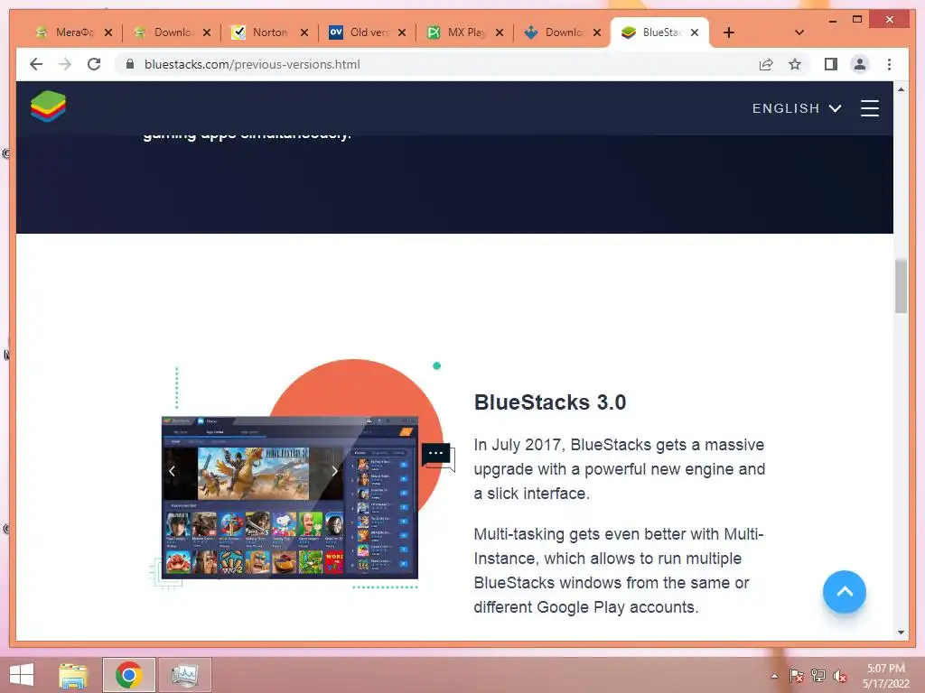925x693 pixels.
Task: Click the BlueStacks 3.0 heading
Action: point(550,402)
